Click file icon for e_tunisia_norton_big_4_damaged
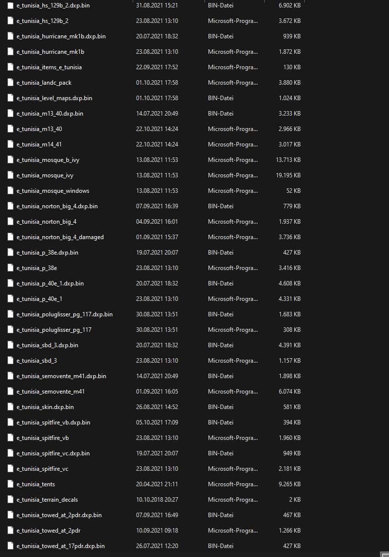This screenshot has height=557, width=389. 10,237
